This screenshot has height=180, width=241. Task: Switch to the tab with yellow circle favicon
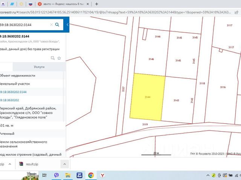pyautogui.click(x=21, y=4)
